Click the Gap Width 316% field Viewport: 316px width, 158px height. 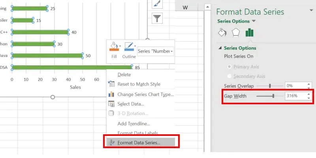coord(295,96)
